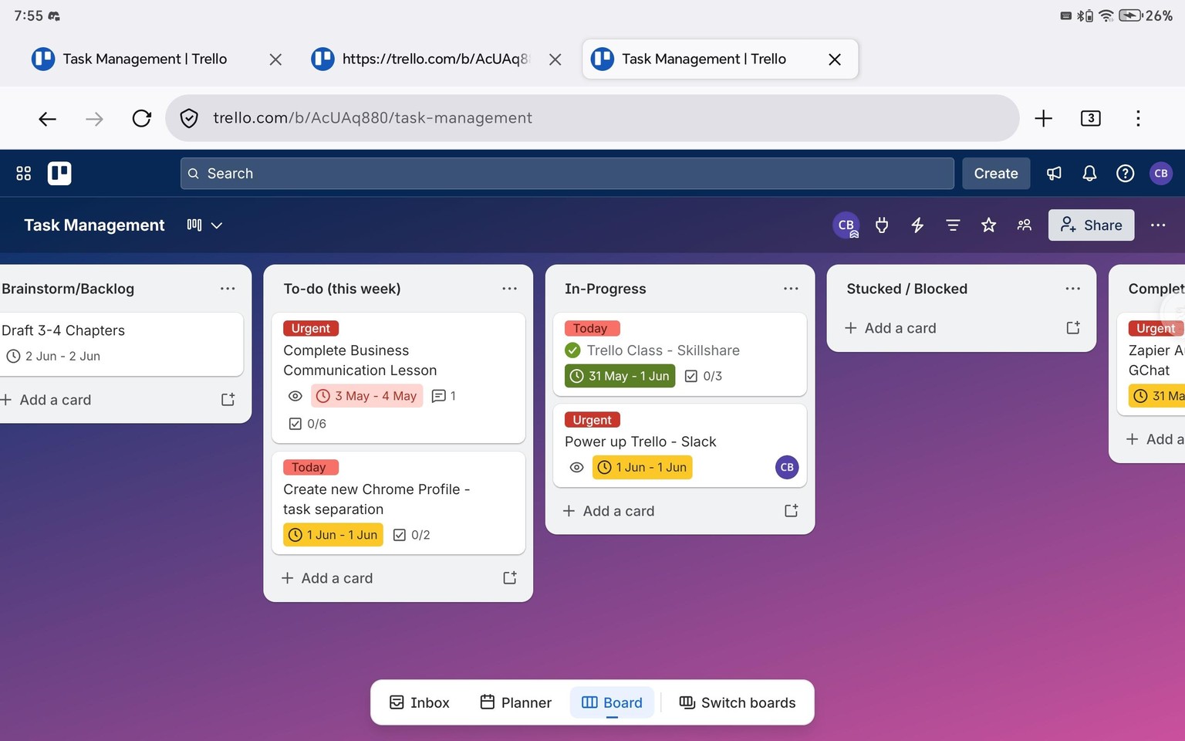
Task: Open the In-Progress list actions menu
Action: click(x=791, y=289)
